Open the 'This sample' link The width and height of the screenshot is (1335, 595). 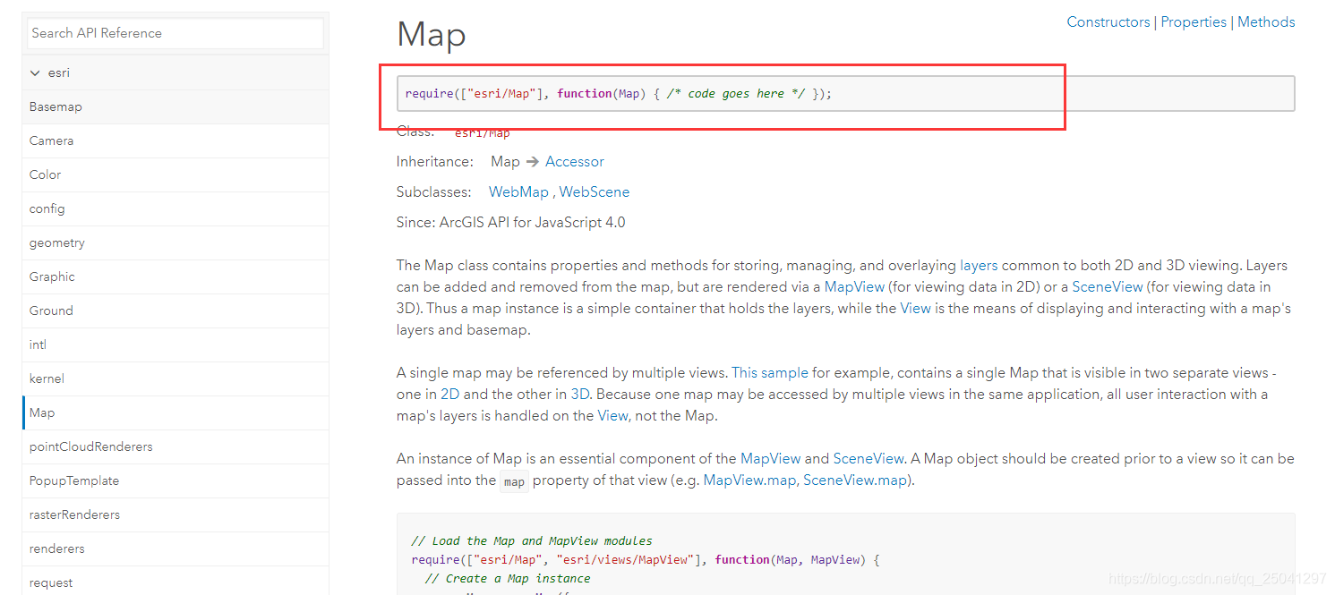770,373
